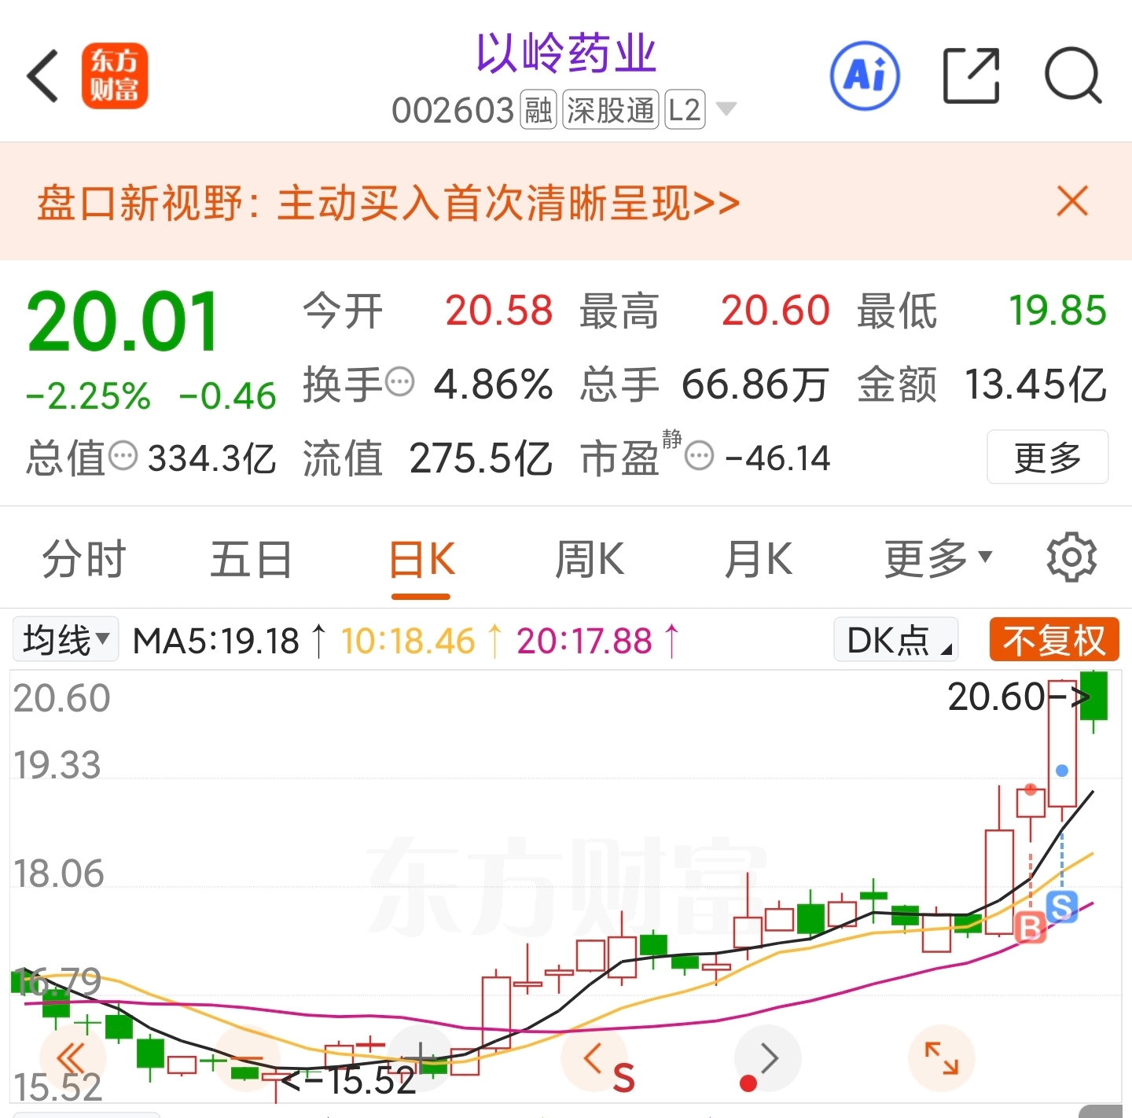
Task: Open the DK点 selector
Action: coord(896,639)
